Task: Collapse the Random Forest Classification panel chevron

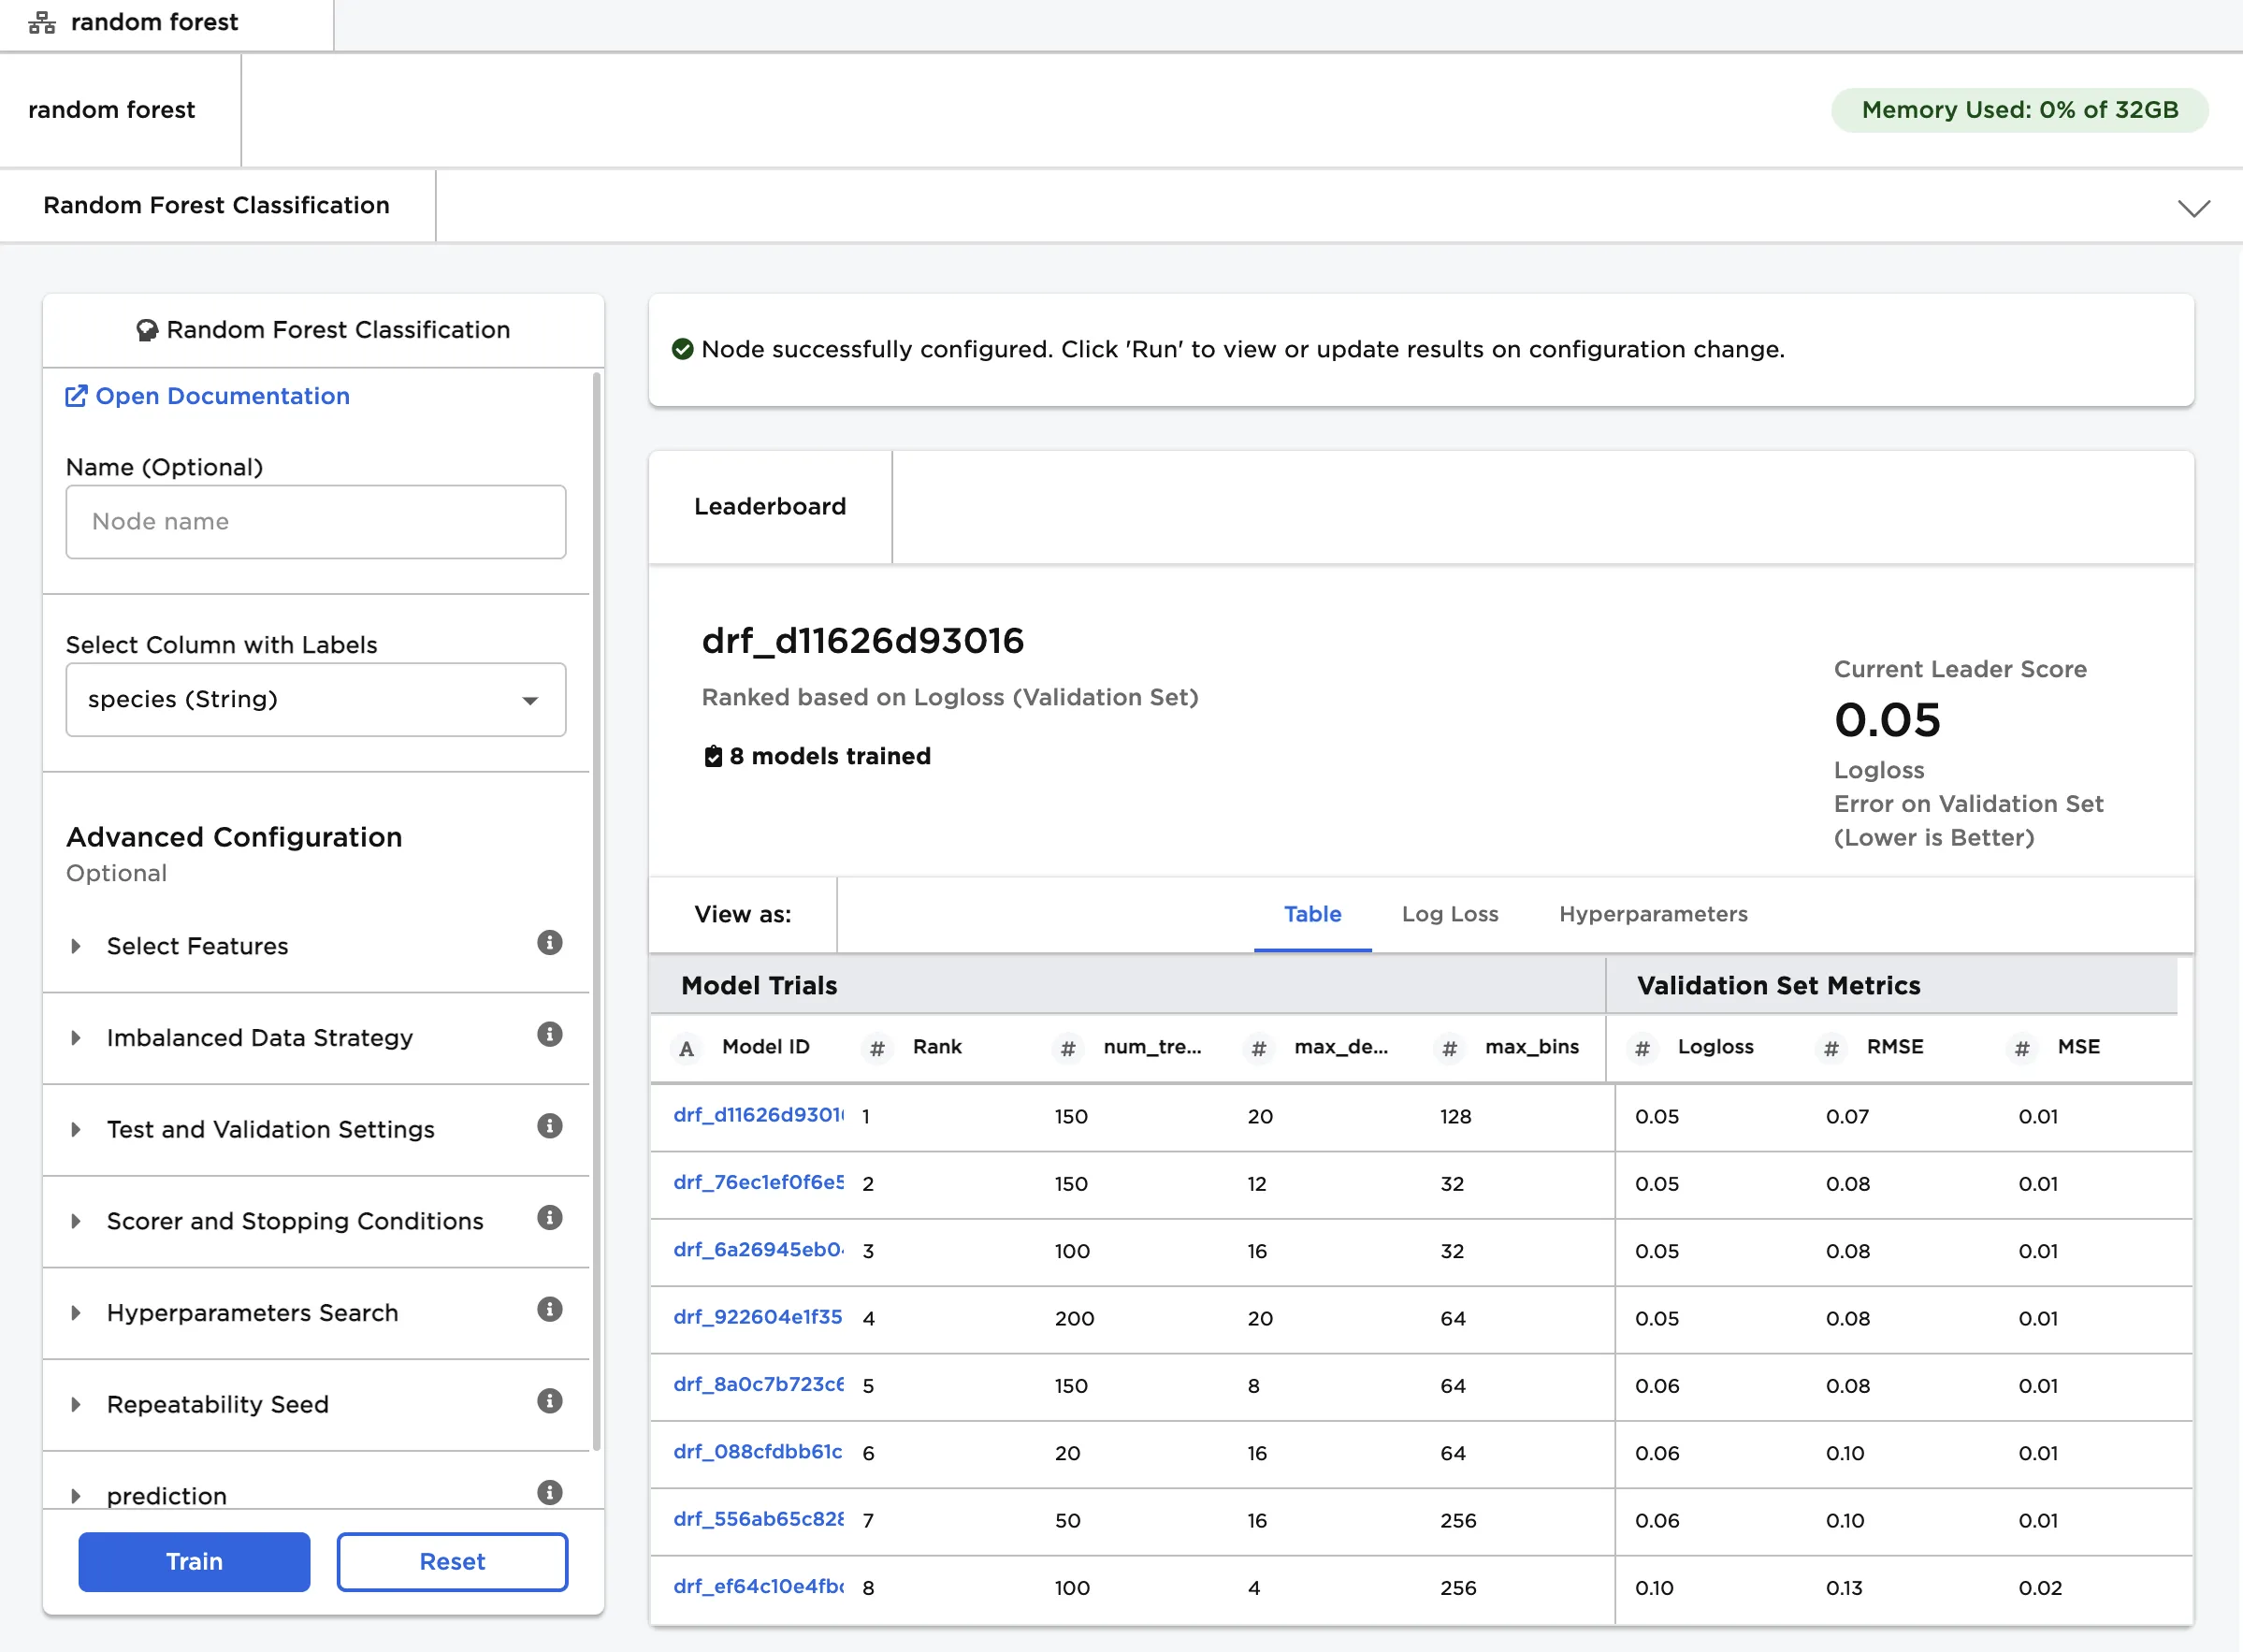Action: click(x=2193, y=208)
